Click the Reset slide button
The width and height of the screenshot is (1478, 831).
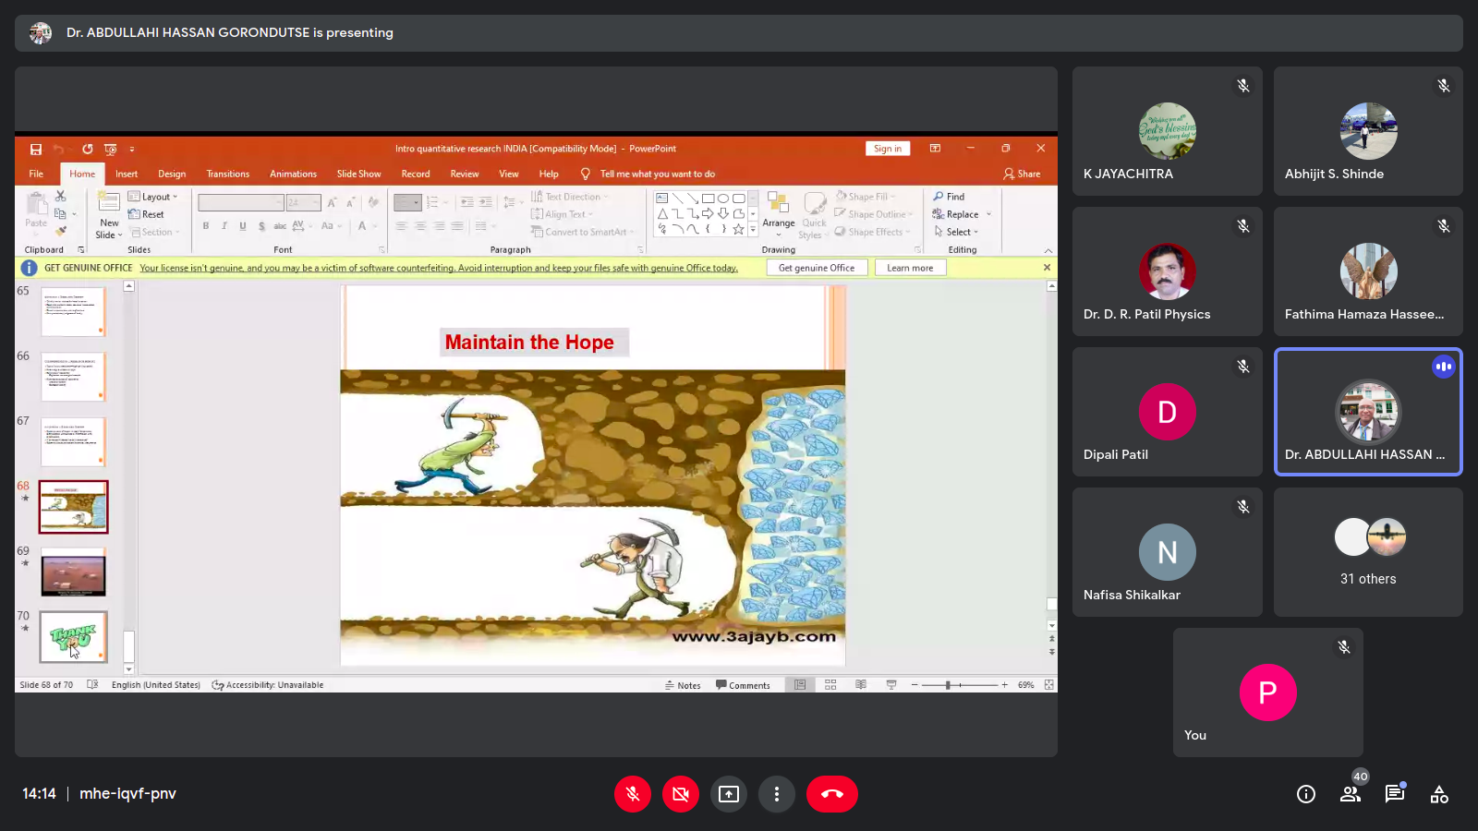click(x=147, y=214)
